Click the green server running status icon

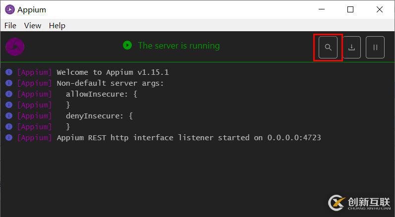127,46
